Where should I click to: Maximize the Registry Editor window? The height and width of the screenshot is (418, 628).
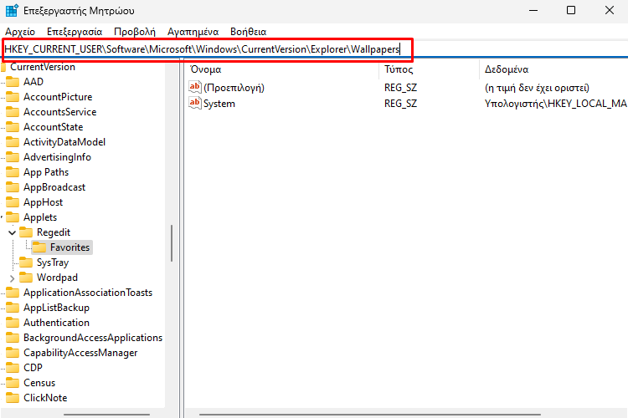[x=571, y=10]
